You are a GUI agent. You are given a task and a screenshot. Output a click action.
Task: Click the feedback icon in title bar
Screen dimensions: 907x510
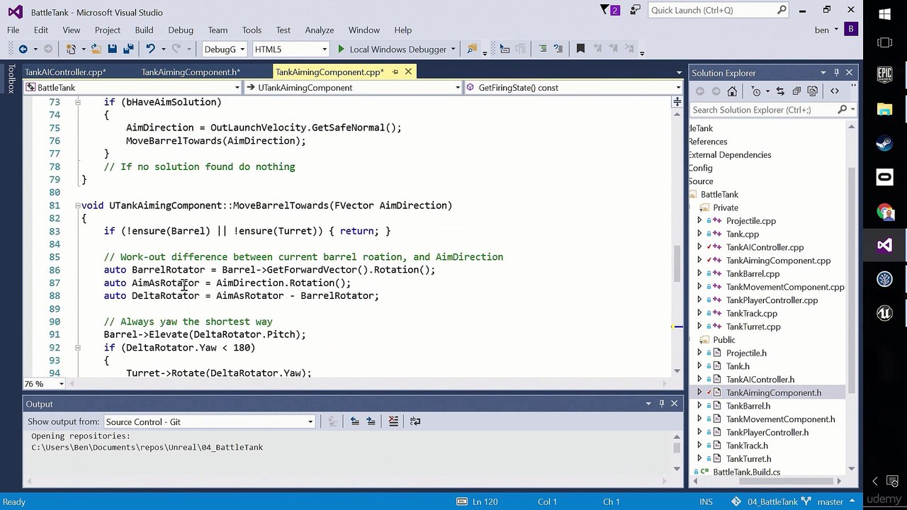(636, 10)
